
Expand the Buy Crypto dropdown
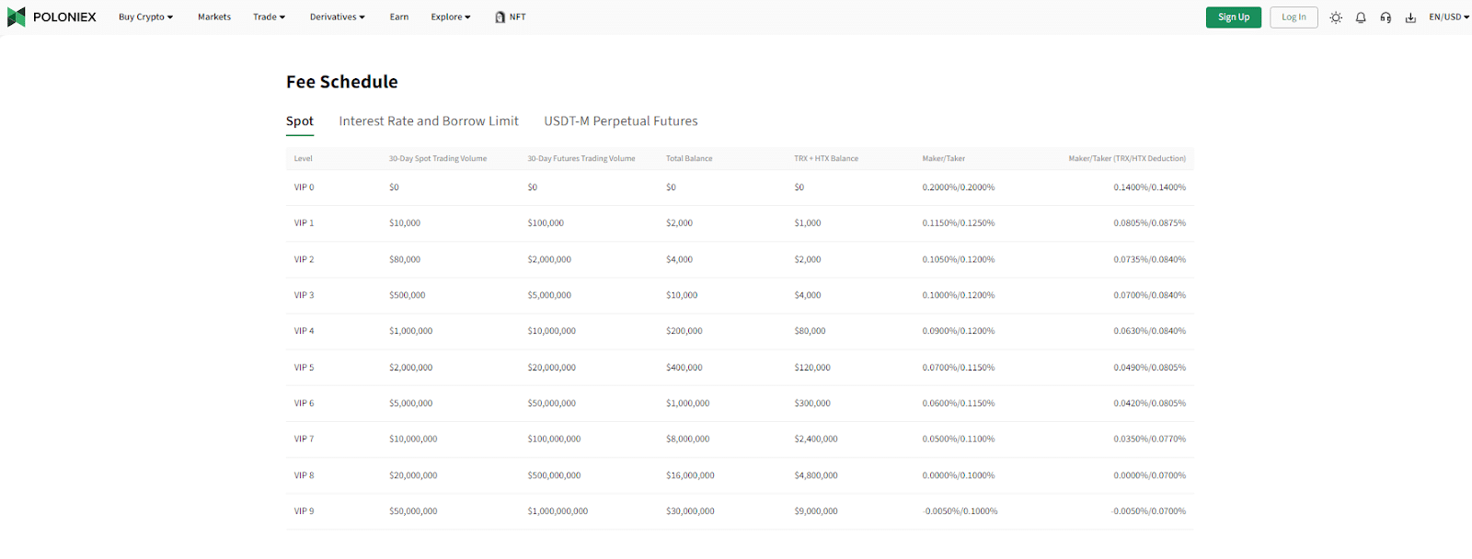coord(145,17)
